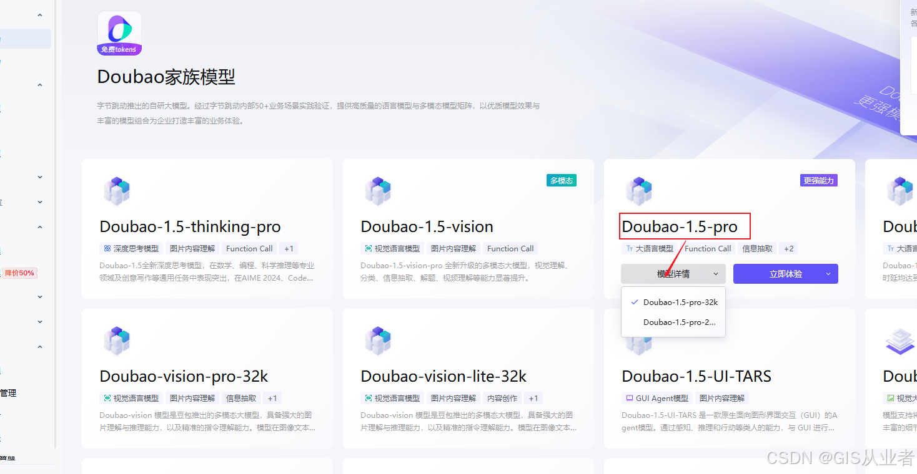Click the 字节跳动推出的自研大模型 intro paragraph
Viewport: 917px width, 474px height.
[x=319, y=113]
